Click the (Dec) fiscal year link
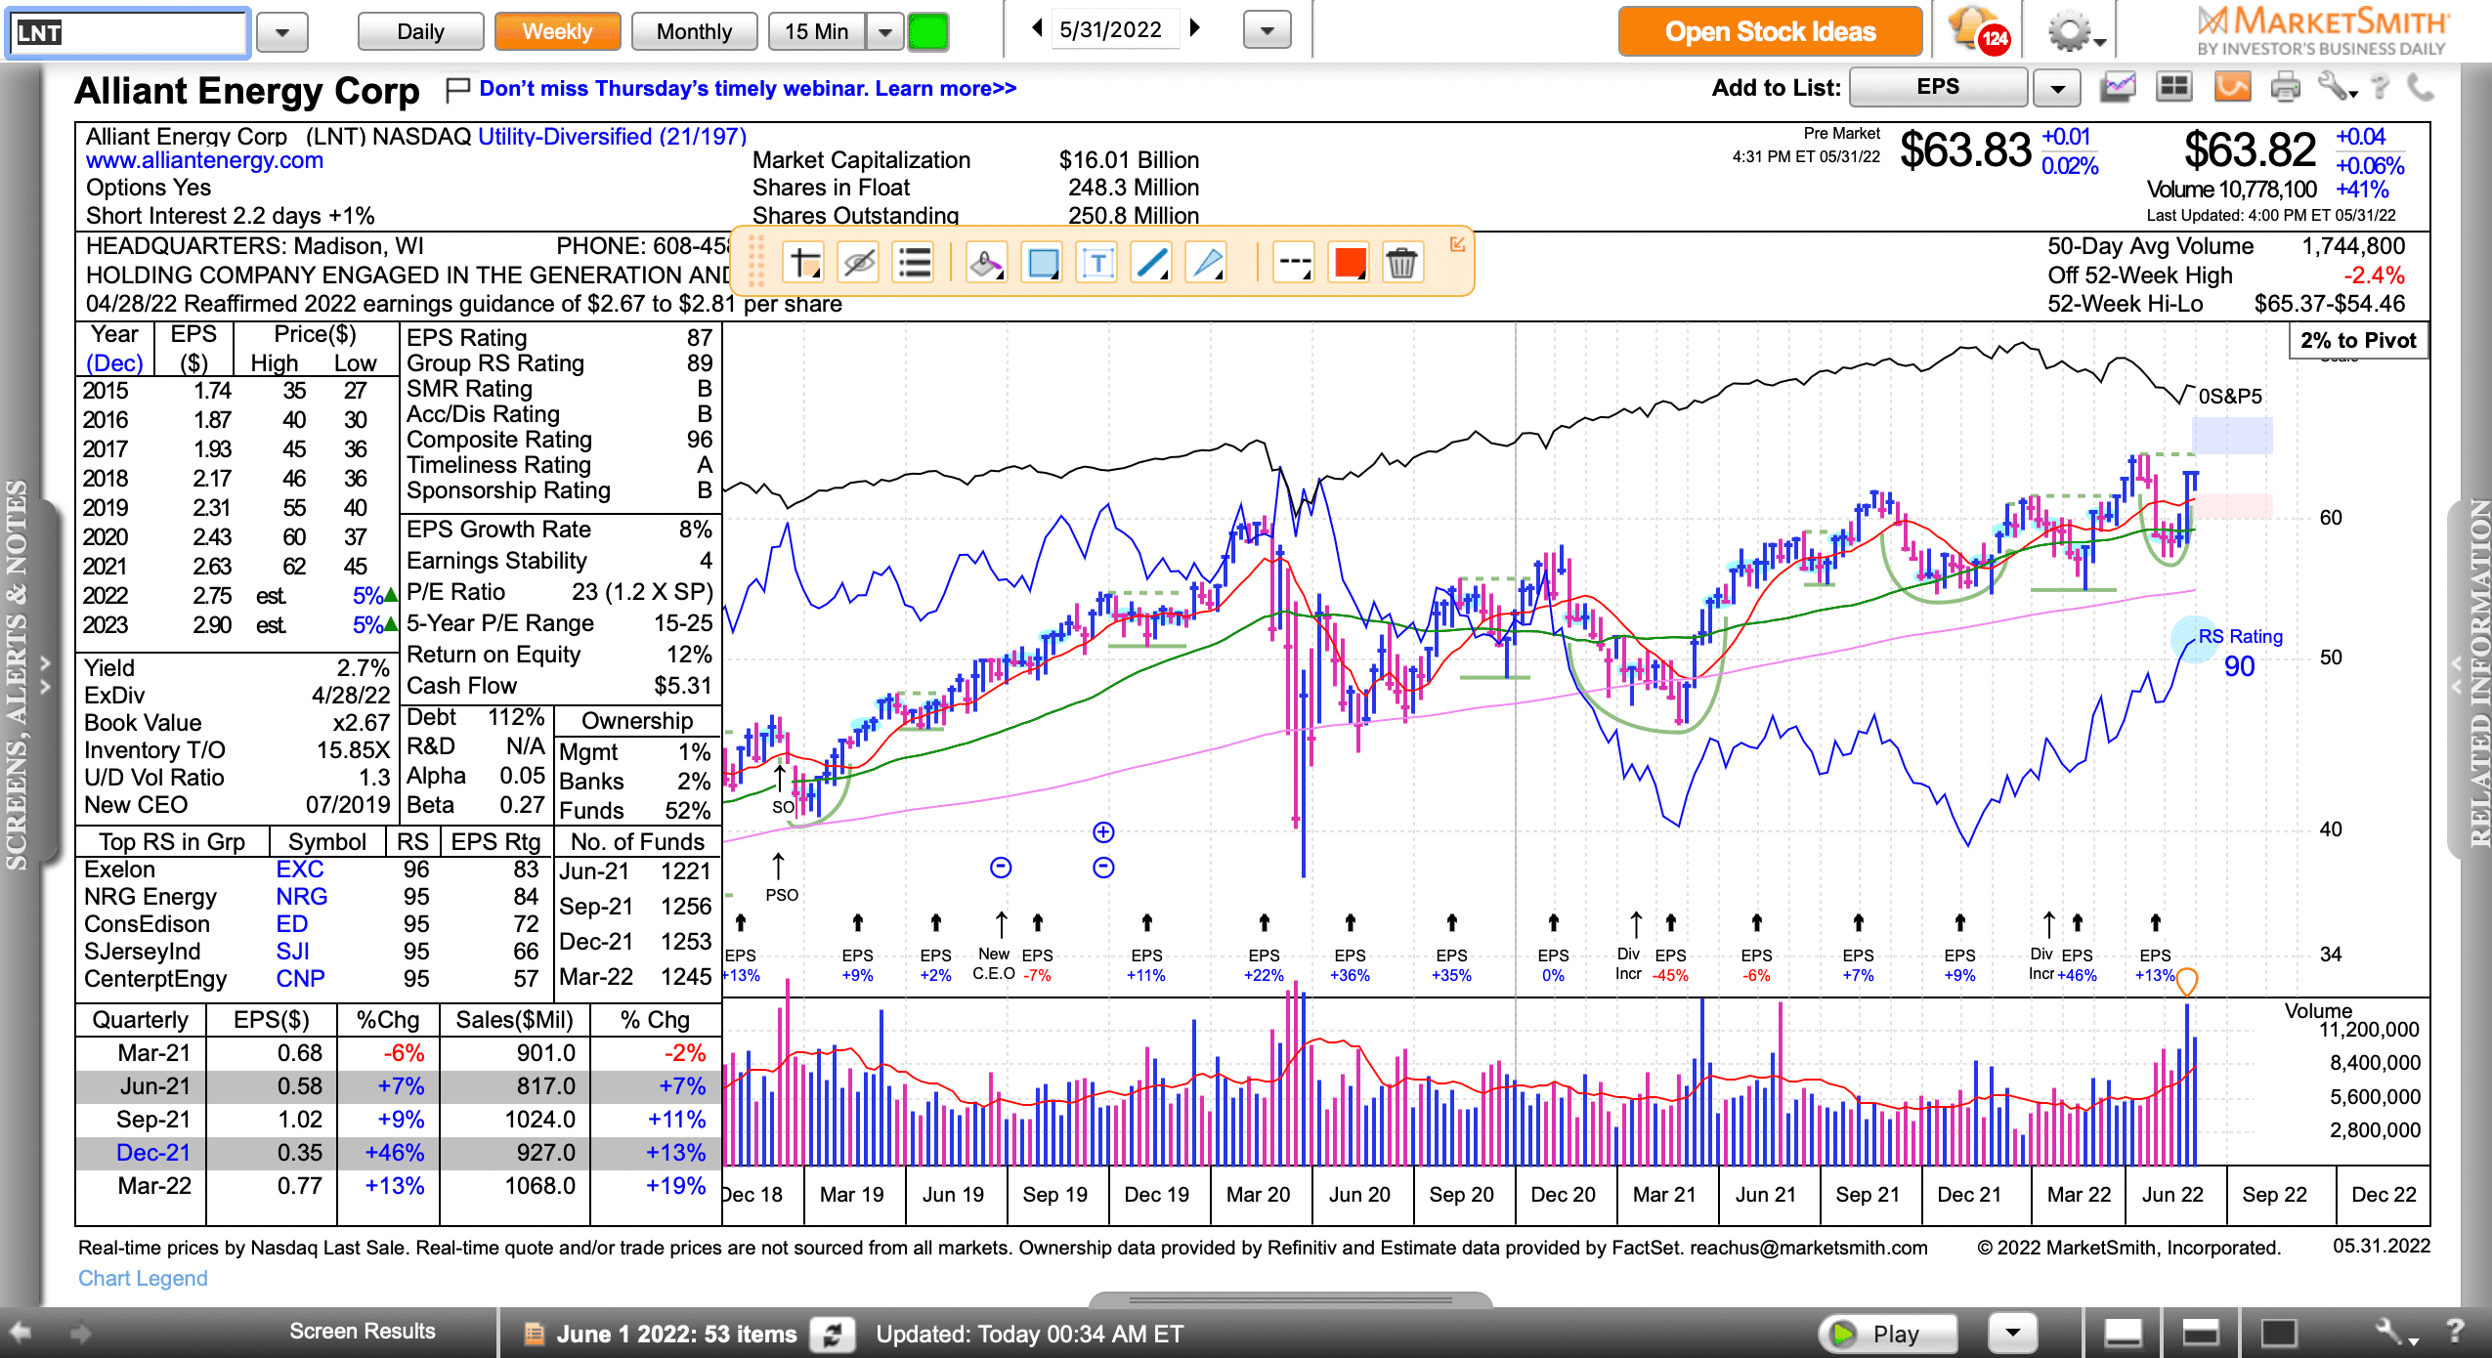 coord(114,363)
